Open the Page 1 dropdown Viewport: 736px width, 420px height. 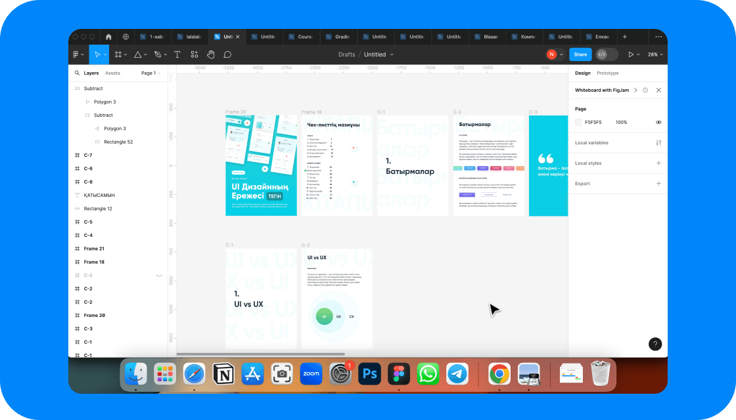coord(150,73)
